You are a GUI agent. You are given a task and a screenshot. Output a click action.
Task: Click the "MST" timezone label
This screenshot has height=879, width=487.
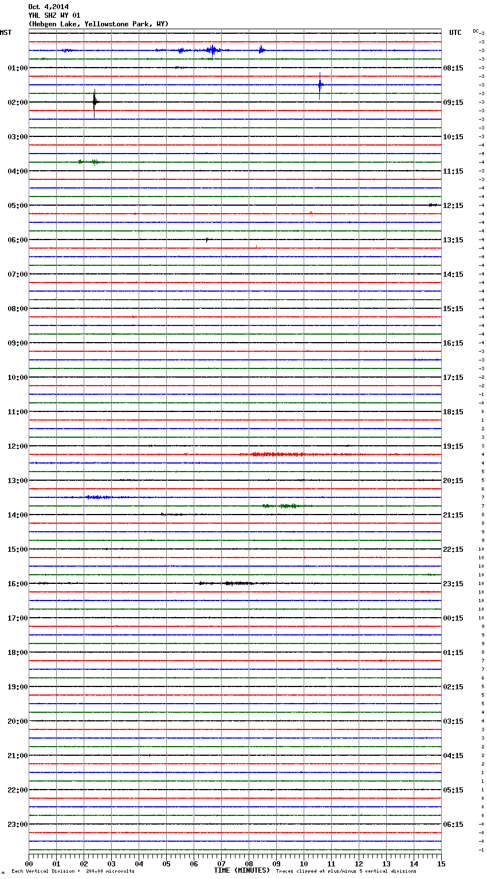point(6,33)
